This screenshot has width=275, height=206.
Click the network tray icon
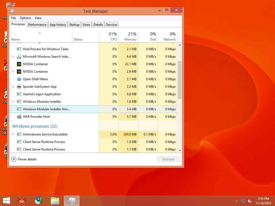(x=243, y=201)
